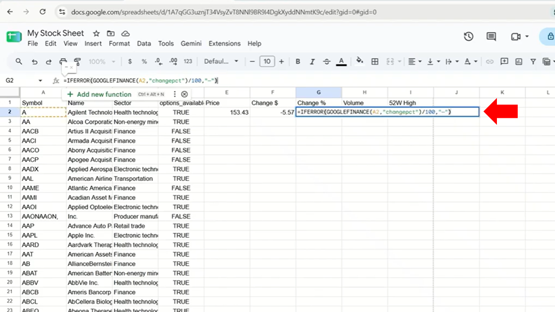The width and height of the screenshot is (555, 312).
Task: Add a comment from toolbar
Action: 504,62
